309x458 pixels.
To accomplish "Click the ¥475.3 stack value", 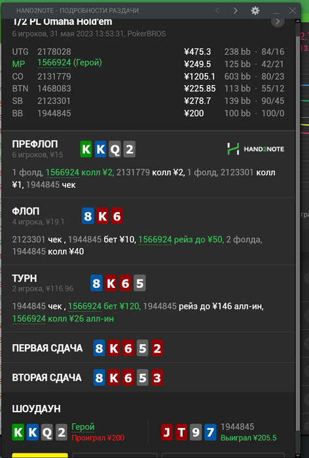I will (197, 52).
